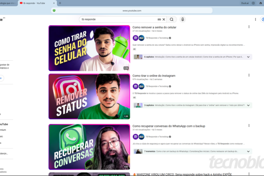Viewport: 264px width, 176px height.
Task: Open the new tab plus button
Action: [x=60, y=3]
